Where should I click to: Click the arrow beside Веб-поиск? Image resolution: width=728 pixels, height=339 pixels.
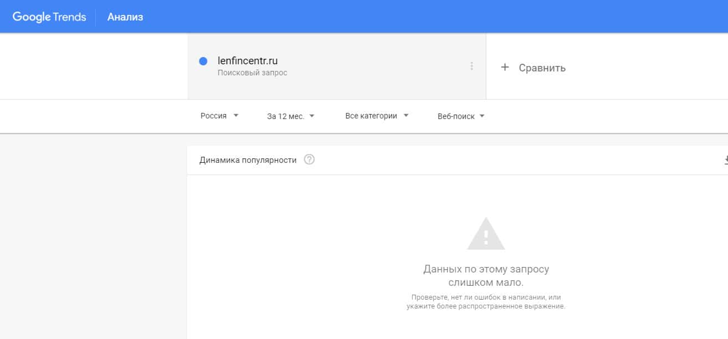click(482, 116)
